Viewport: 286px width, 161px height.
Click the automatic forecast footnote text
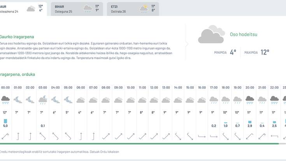(x=59, y=152)
